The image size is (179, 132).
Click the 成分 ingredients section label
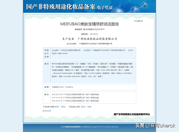[x=47, y=64]
